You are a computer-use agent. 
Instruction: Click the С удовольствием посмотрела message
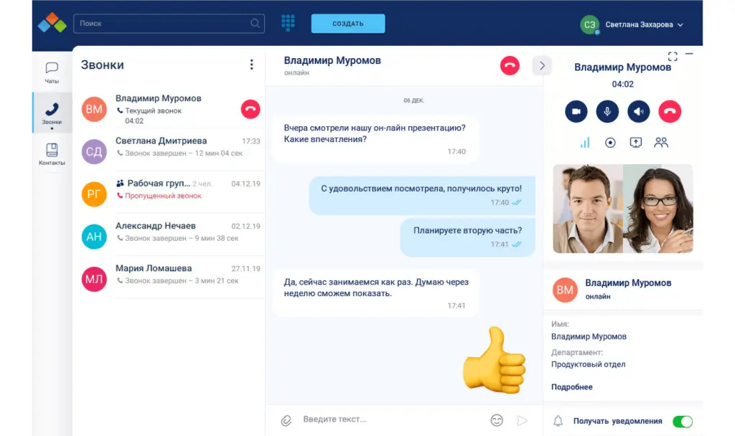pos(422,195)
